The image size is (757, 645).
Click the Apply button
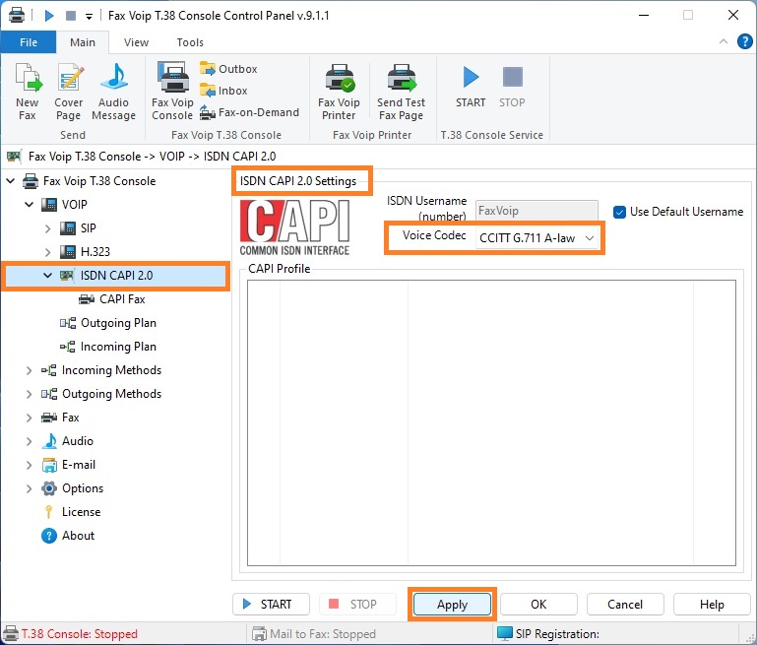point(452,605)
